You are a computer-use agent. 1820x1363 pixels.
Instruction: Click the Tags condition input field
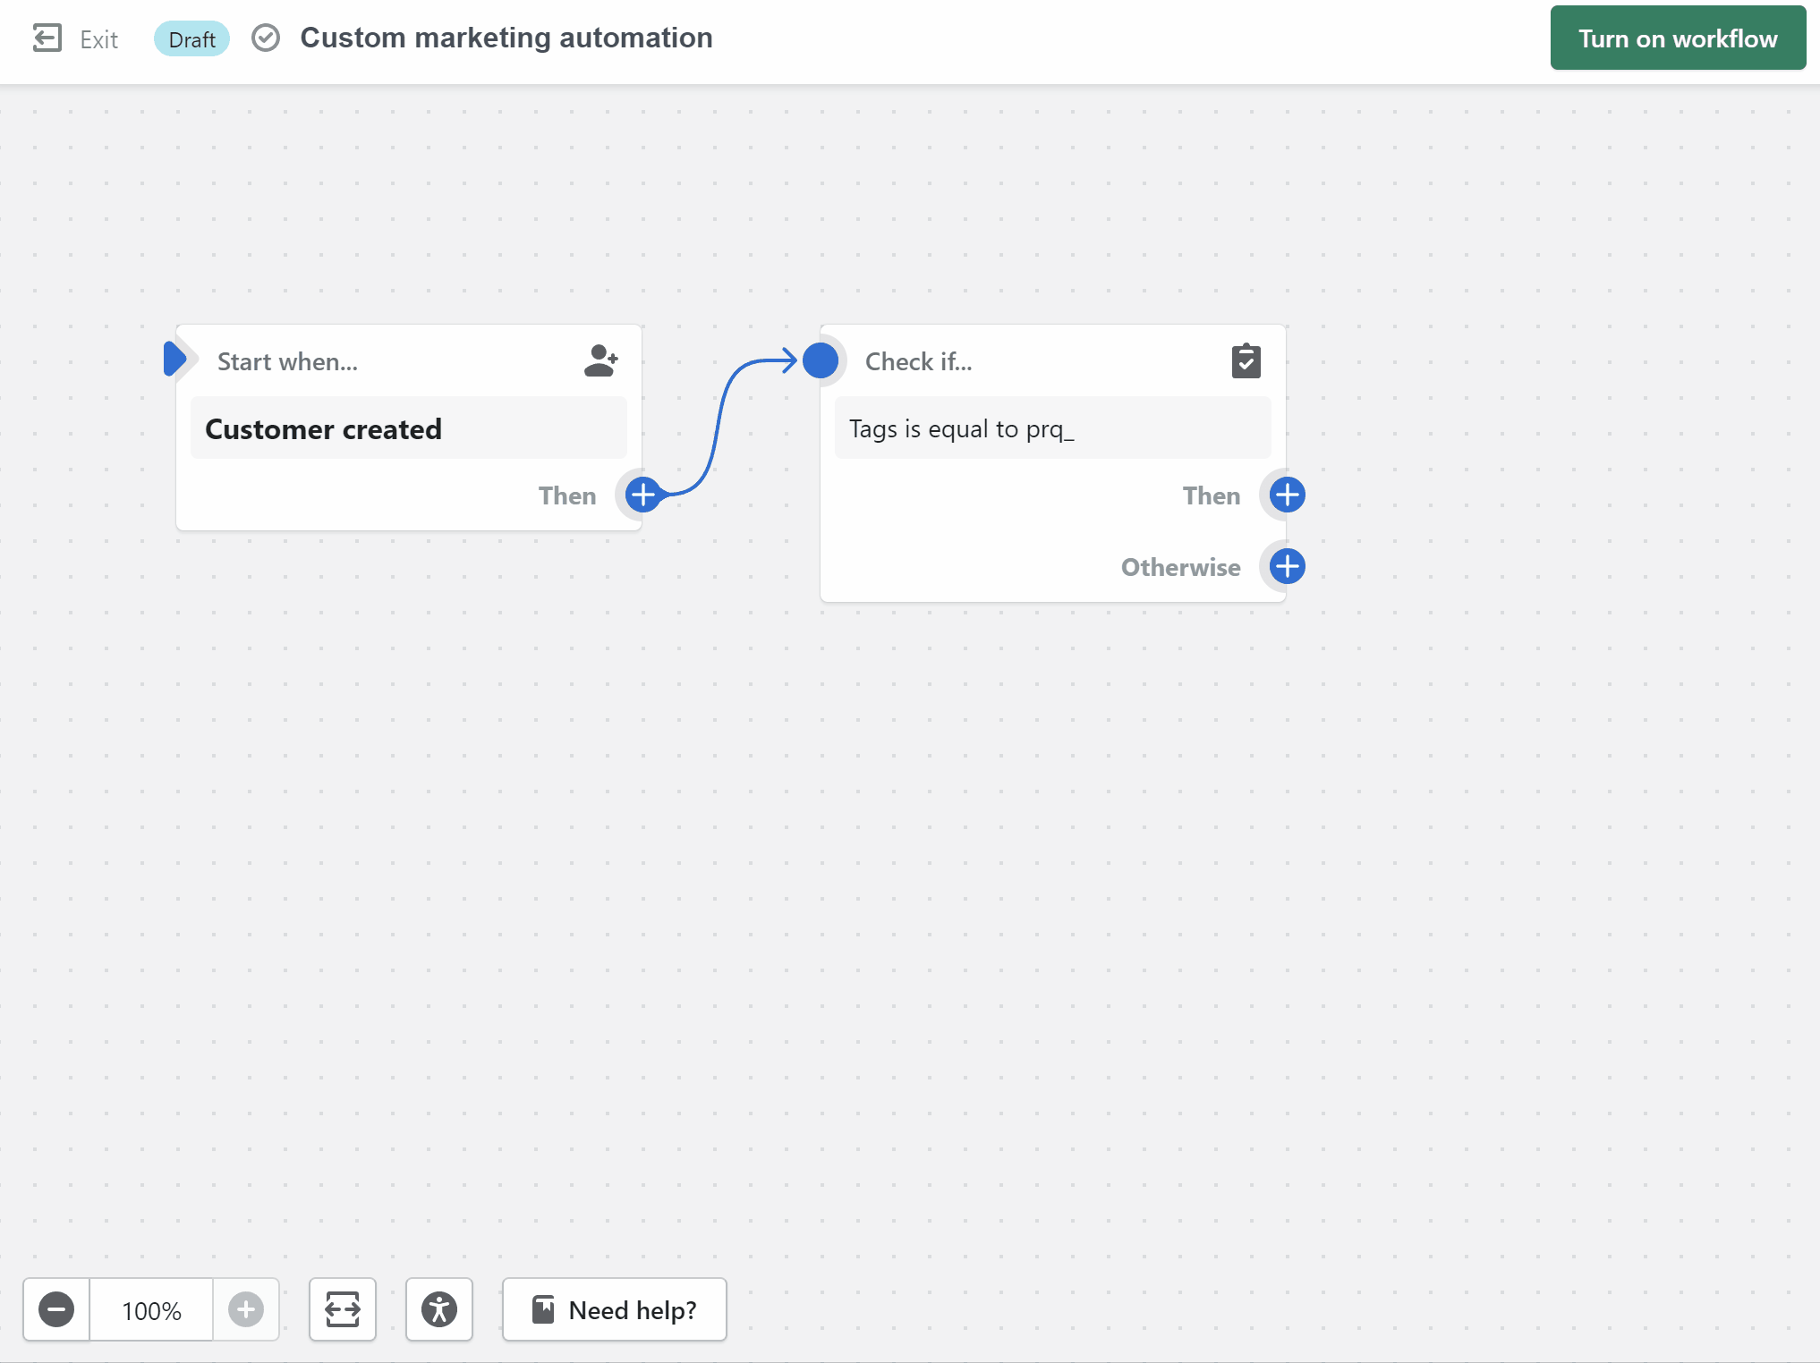(x=1052, y=427)
